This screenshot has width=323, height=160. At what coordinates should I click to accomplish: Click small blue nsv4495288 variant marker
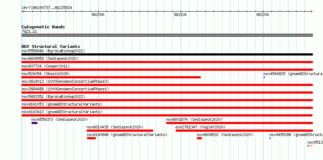pyautogui.click(x=270, y=138)
